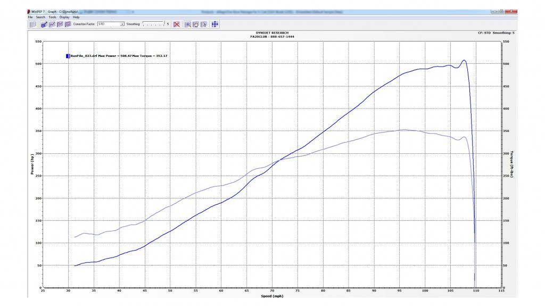Click the blue crosshair icon ending the toolbar
Viewport: 545px width, 307px height.
tap(215, 24)
